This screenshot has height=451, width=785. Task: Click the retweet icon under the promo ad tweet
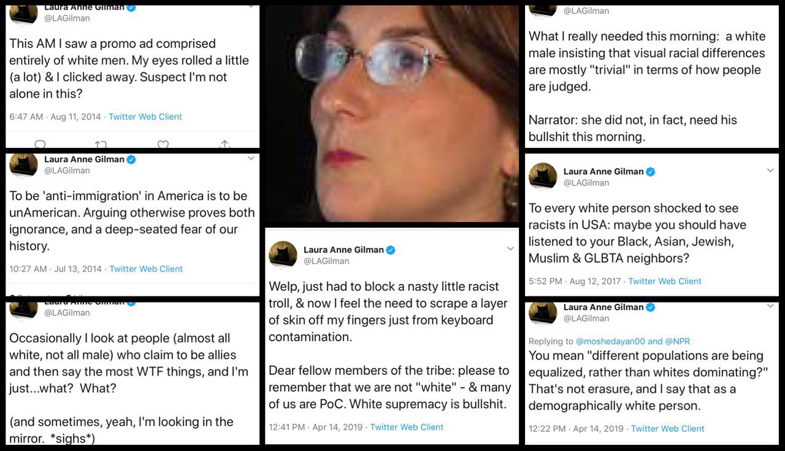pyautogui.click(x=101, y=144)
